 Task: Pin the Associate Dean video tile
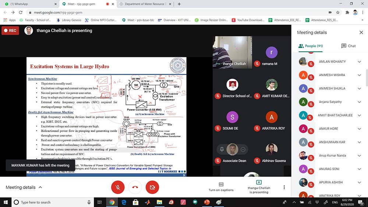click(222, 149)
